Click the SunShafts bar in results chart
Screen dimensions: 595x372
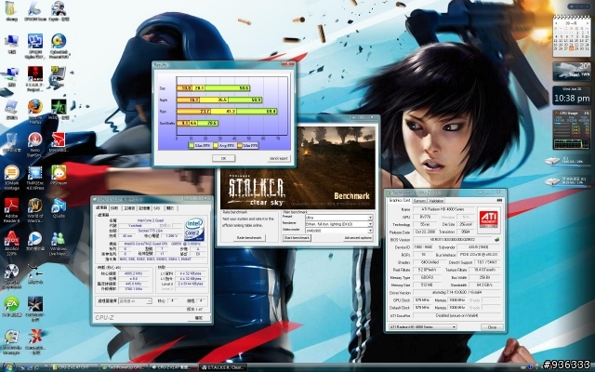point(197,123)
